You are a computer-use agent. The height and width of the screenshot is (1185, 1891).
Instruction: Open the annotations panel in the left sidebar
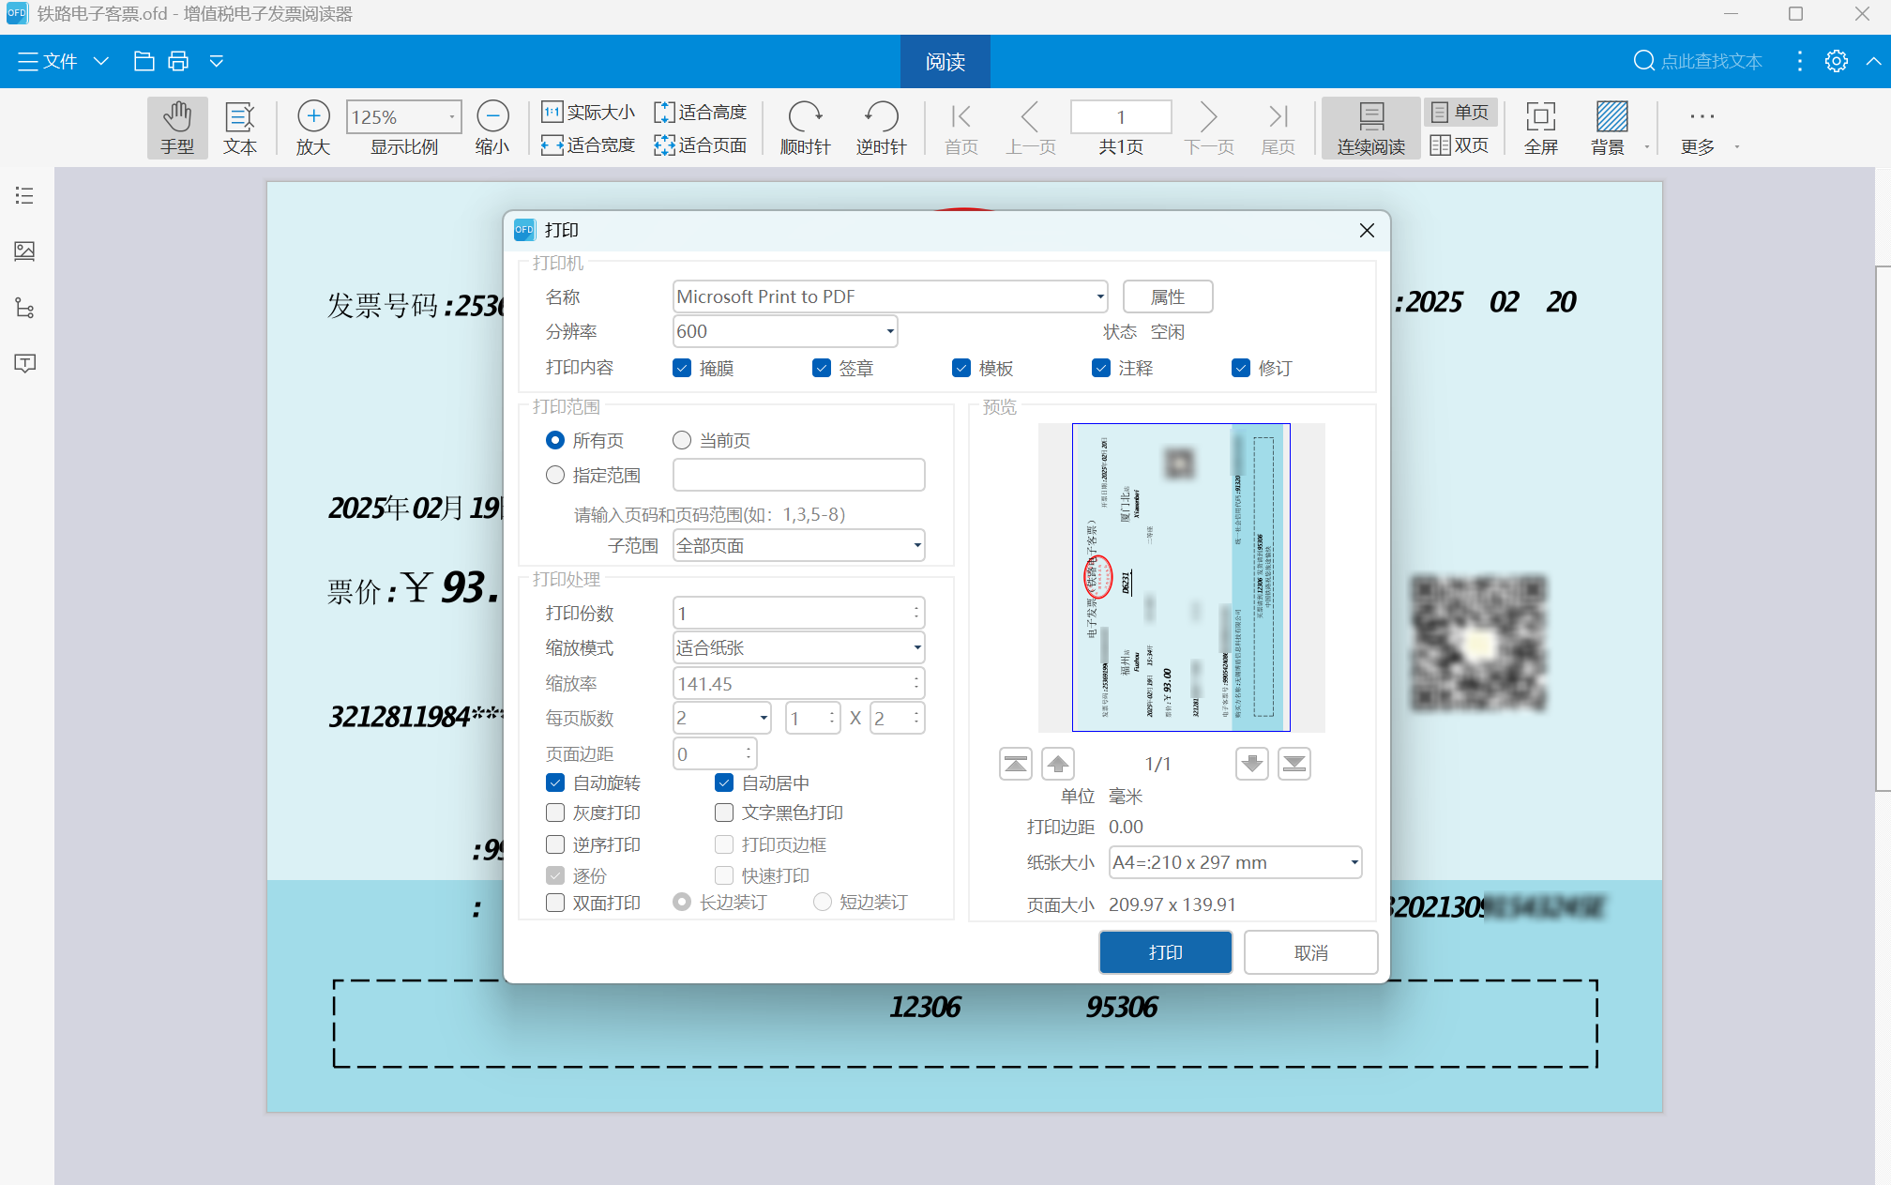click(x=24, y=364)
